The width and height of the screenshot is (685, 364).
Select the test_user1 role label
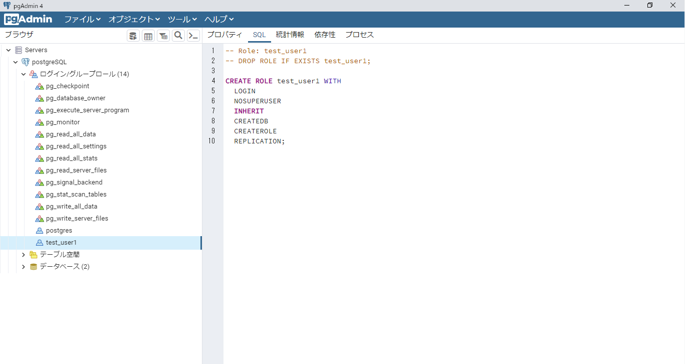61,243
